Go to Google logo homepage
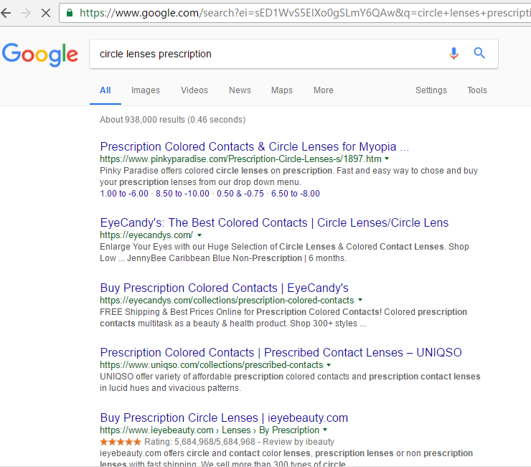The width and height of the screenshot is (531, 467). (40, 55)
